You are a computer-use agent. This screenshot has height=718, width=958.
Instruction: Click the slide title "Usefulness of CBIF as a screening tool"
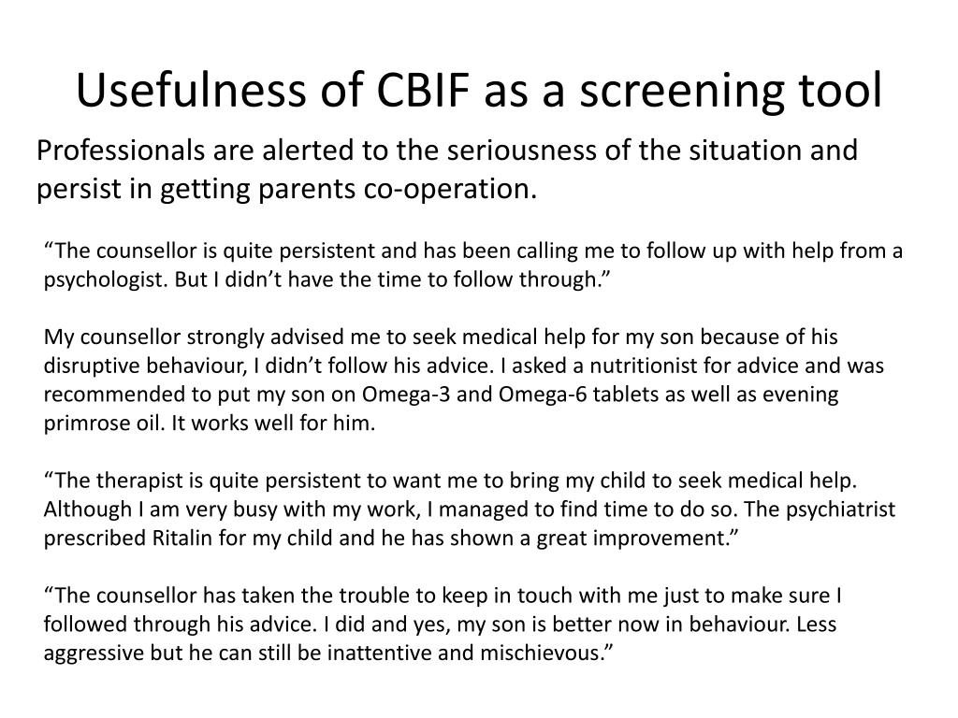[x=478, y=91]
